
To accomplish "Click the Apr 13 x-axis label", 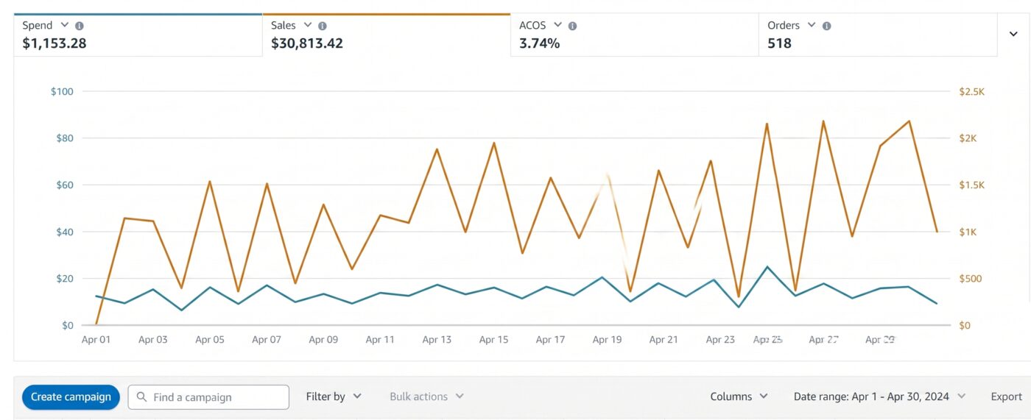I will [437, 340].
